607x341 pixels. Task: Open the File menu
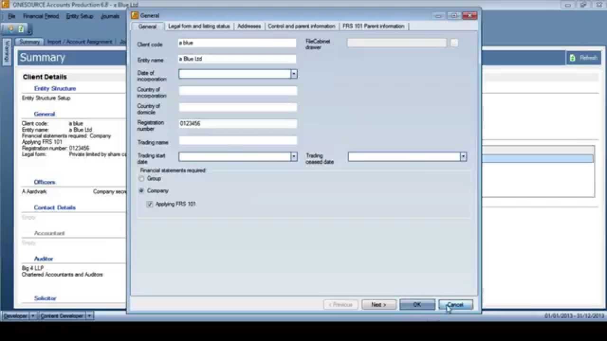[12, 16]
